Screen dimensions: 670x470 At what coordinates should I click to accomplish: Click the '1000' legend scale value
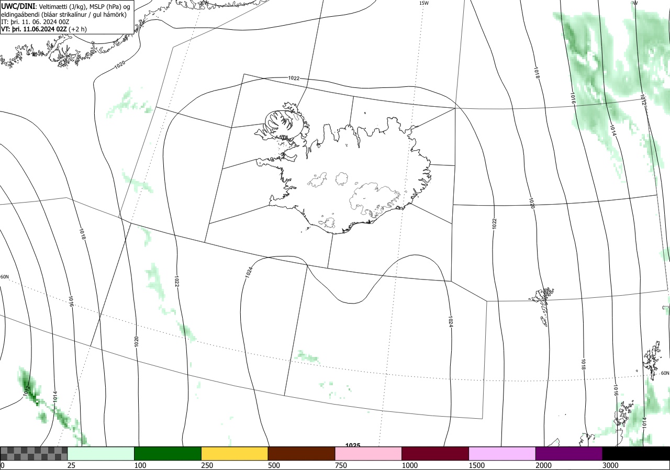tap(410, 465)
